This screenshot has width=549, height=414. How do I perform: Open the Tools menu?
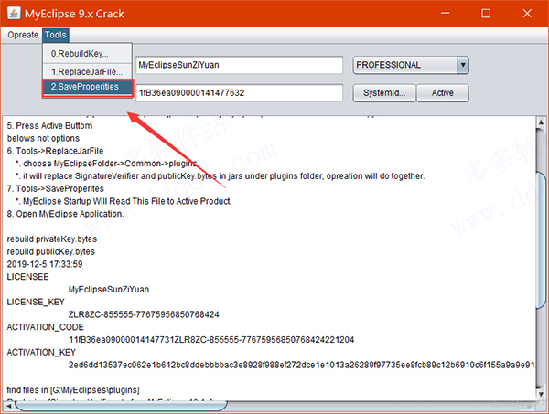pyautogui.click(x=56, y=35)
